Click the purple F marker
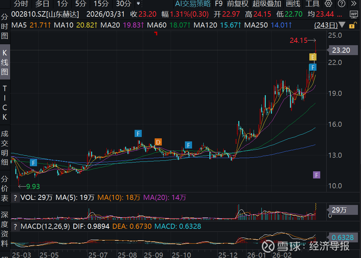 point(316,175)
